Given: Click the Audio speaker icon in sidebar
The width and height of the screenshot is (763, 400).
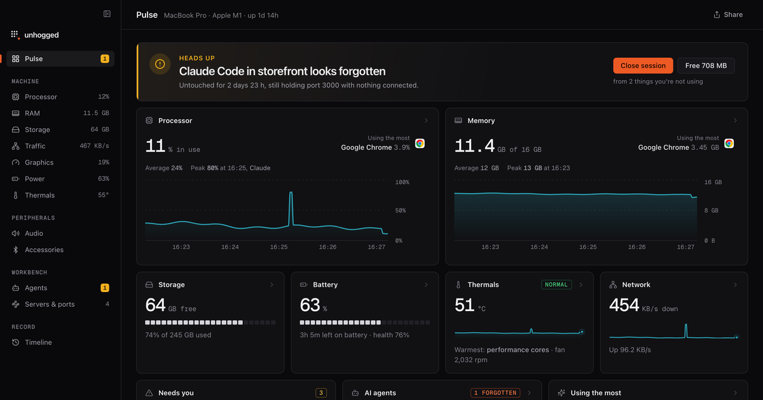Looking at the screenshot, I should tap(16, 234).
